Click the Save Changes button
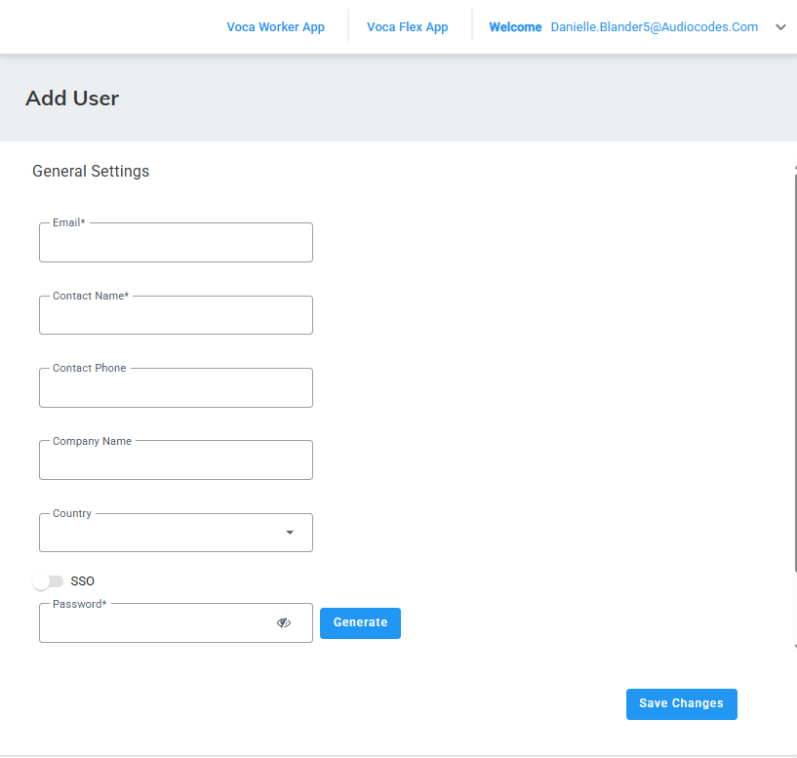The image size is (797, 758). click(x=681, y=703)
